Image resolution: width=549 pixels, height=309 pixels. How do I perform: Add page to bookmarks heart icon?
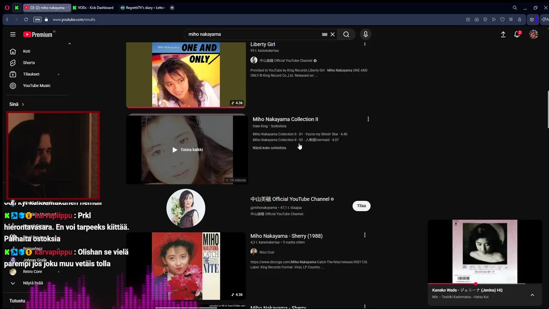pyautogui.click(x=502, y=19)
